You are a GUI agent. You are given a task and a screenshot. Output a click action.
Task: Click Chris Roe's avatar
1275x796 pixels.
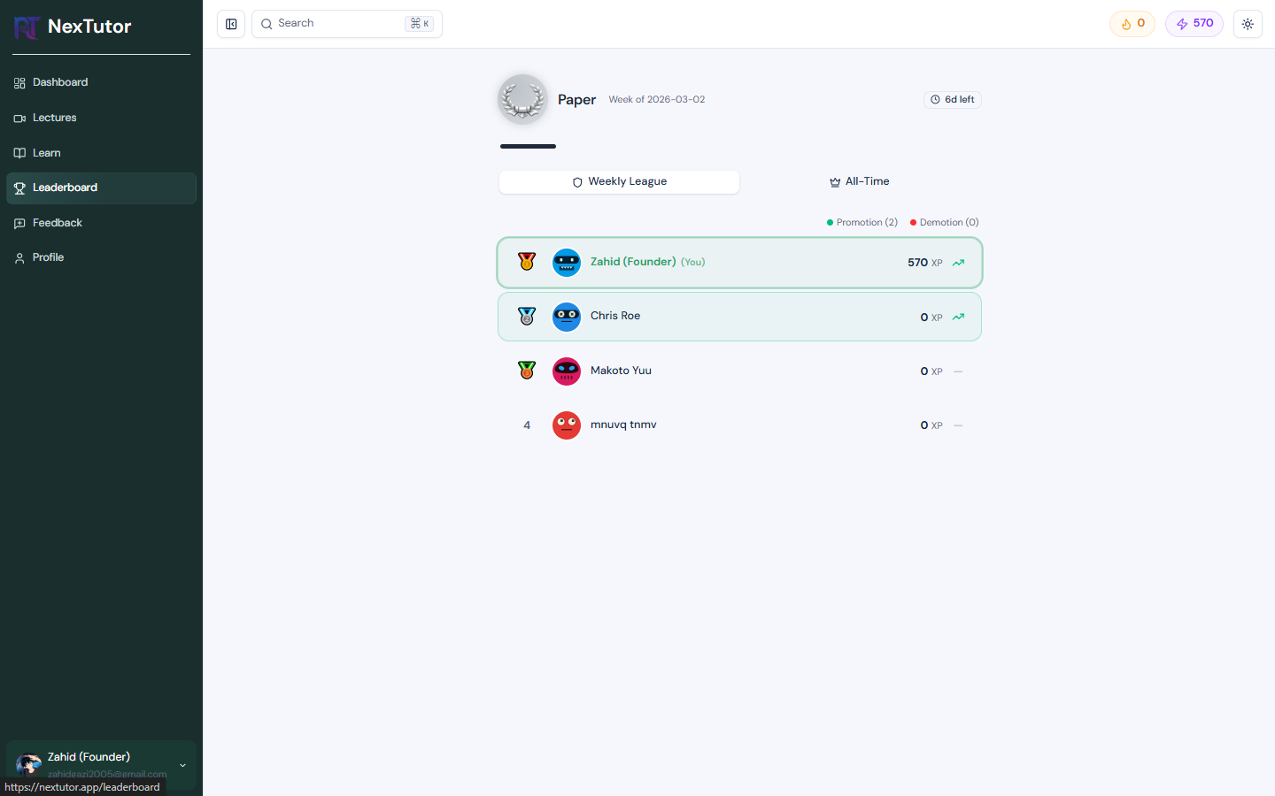pos(567,317)
